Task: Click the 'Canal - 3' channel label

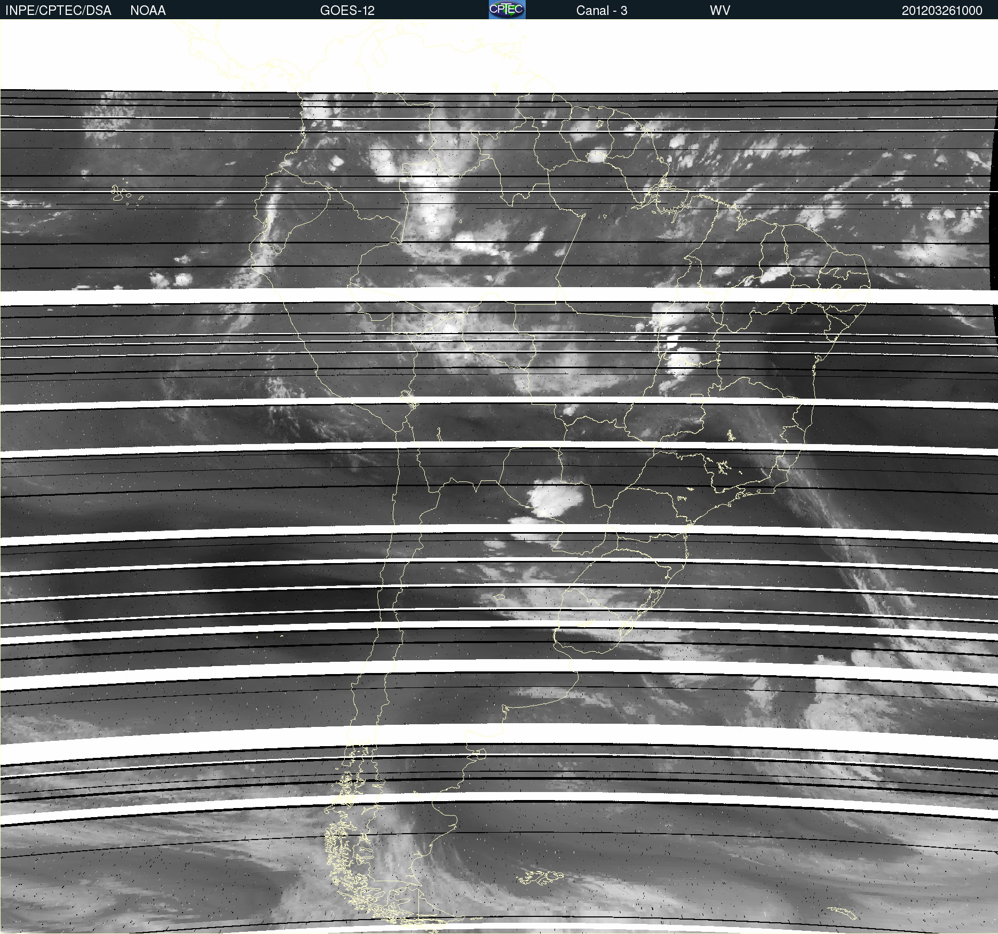Action: click(x=601, y=11)
